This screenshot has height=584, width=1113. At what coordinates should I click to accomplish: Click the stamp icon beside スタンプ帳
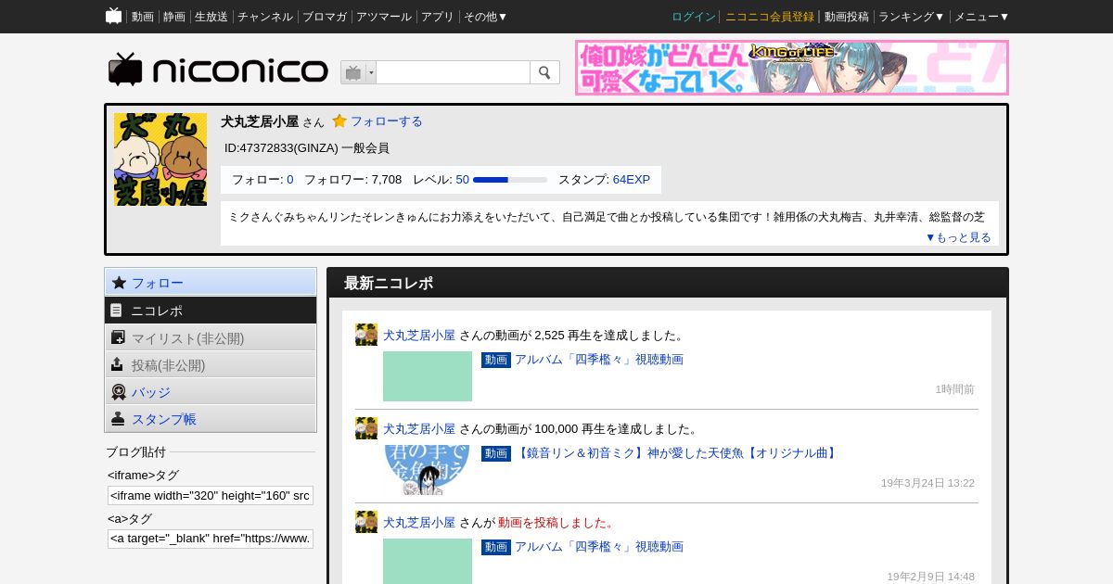coord(118,418)
